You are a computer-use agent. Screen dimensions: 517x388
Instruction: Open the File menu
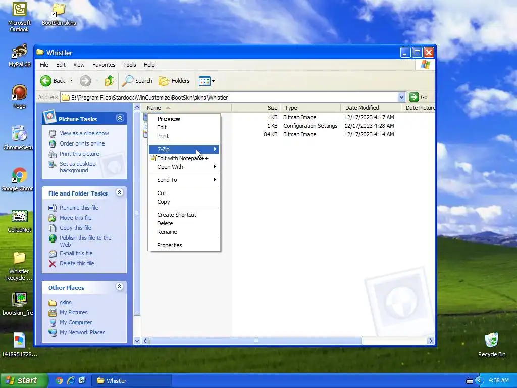tap(44, 65)
